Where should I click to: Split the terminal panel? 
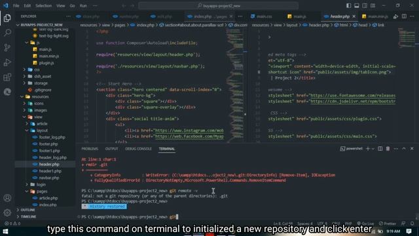380,149
